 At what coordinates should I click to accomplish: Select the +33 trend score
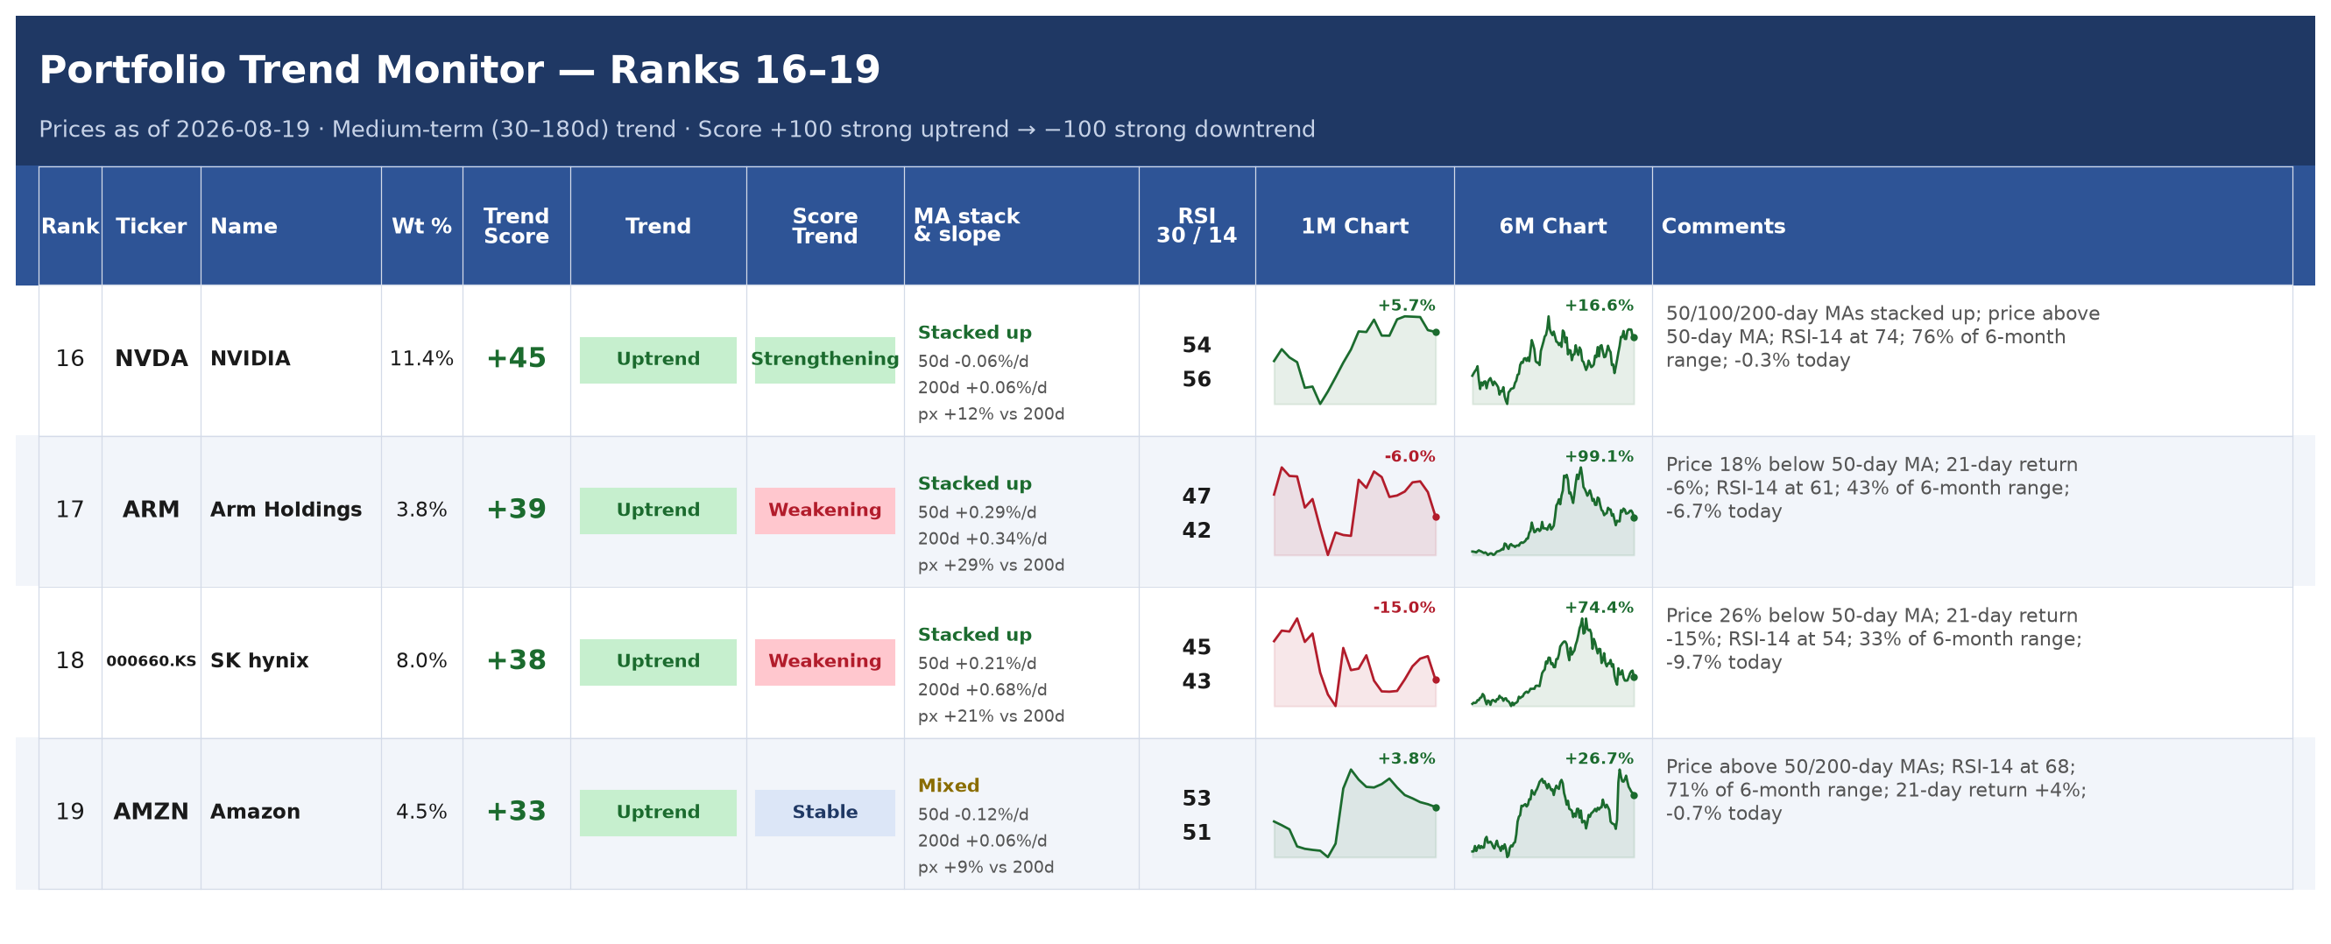click(x=516, y=812)
